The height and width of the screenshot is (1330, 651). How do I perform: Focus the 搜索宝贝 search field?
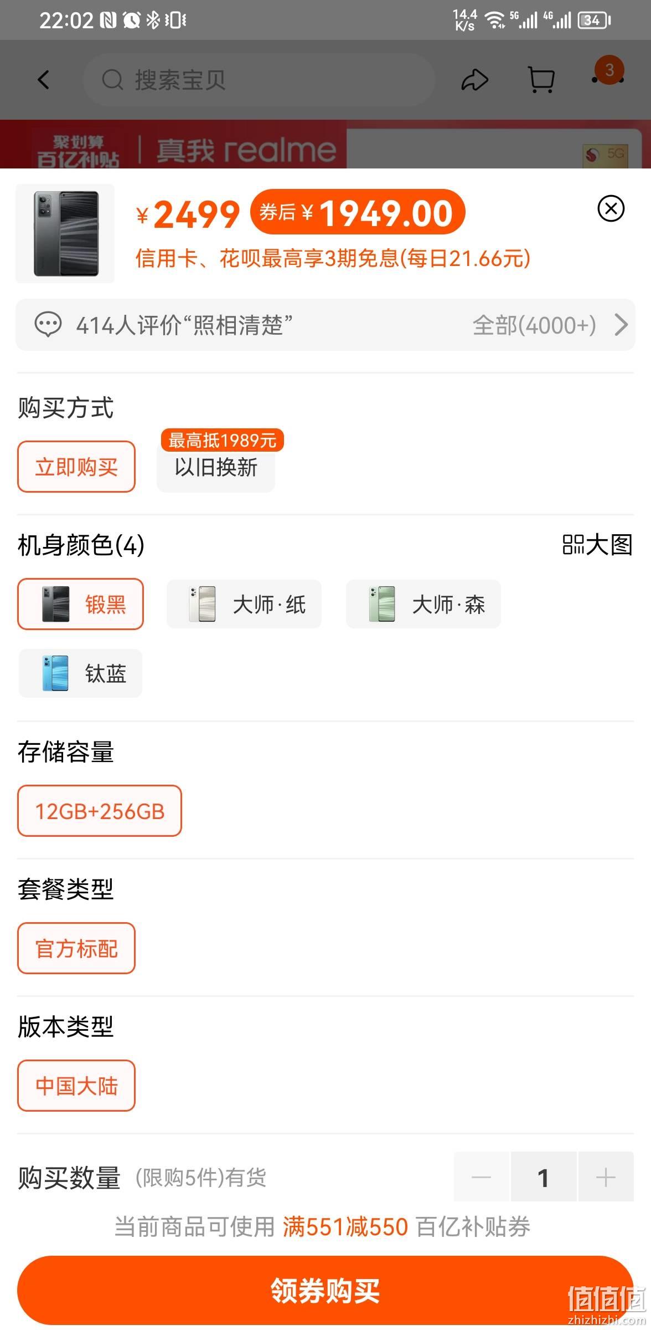(259, 80)
